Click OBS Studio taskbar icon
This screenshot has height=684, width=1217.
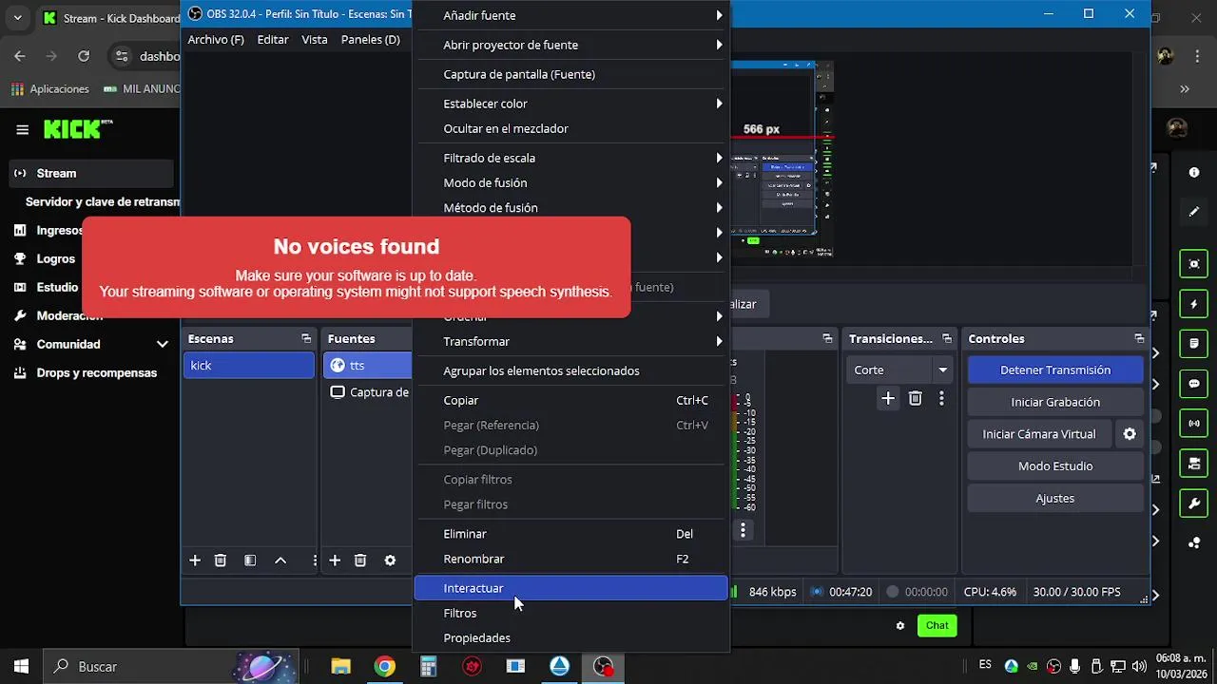pyautogui.click(x=603, y=667)
